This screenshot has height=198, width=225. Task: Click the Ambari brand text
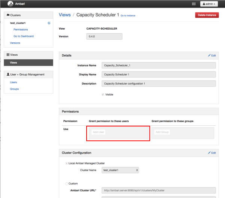[20, 4]
